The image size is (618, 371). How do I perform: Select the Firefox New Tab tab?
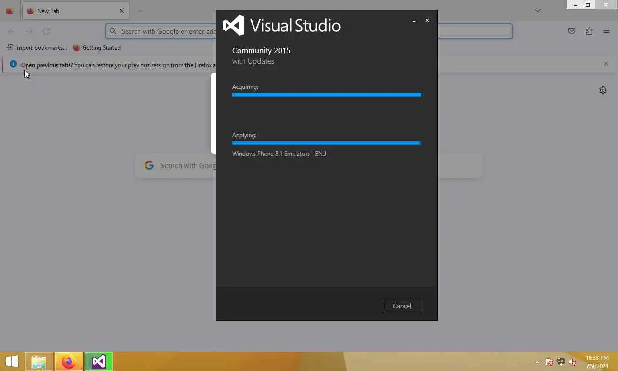point(75,11)
